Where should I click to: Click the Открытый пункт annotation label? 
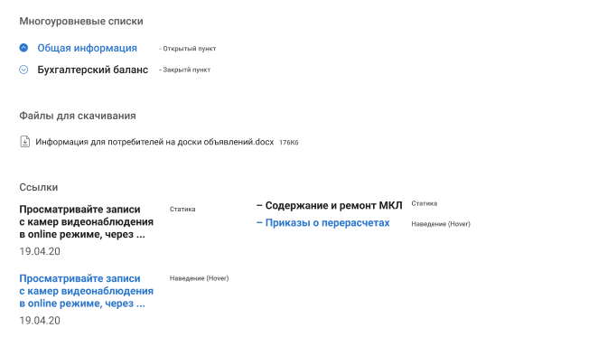pyautogui.click(x=187, y=49)
